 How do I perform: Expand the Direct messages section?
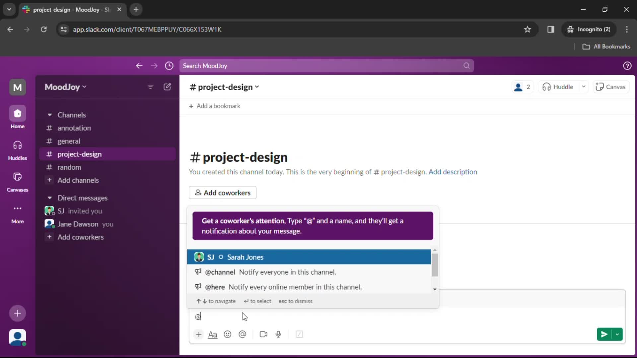tap(49, 198)
